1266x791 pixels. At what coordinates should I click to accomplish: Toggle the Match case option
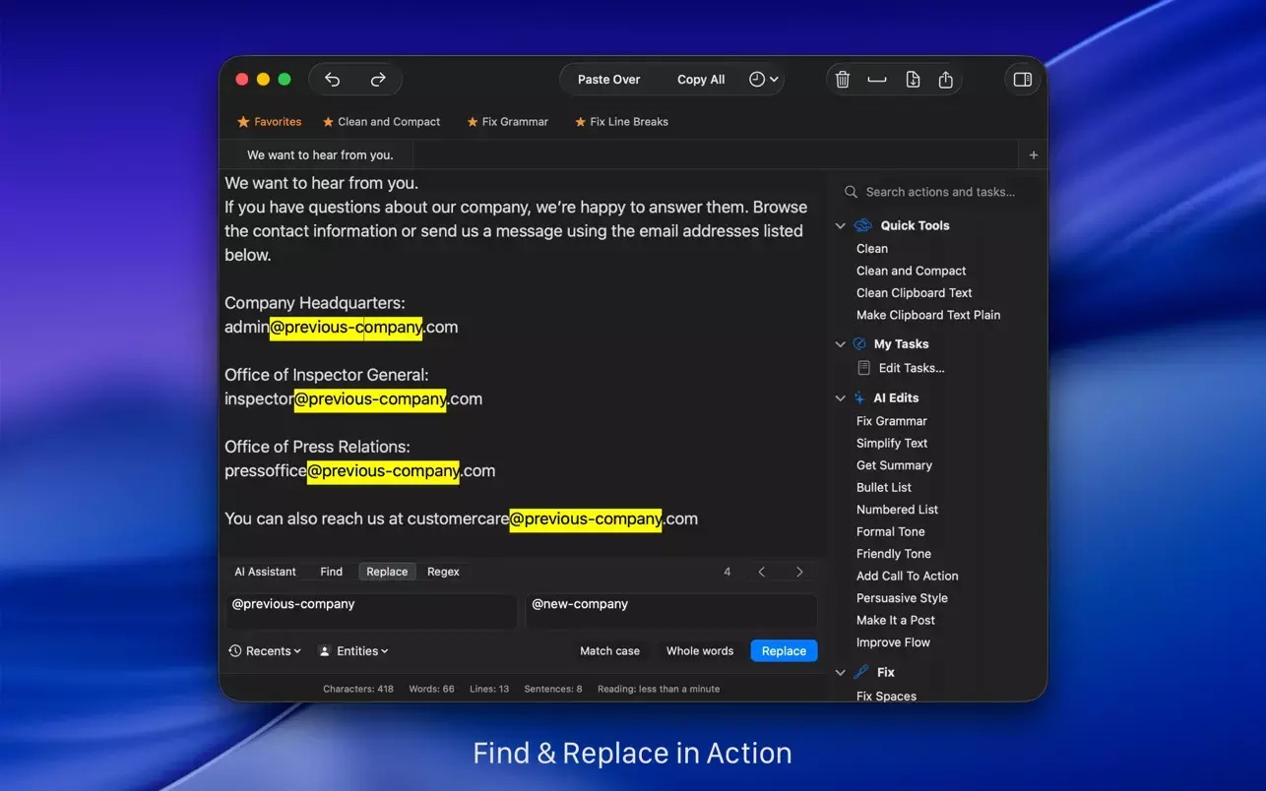609,651
